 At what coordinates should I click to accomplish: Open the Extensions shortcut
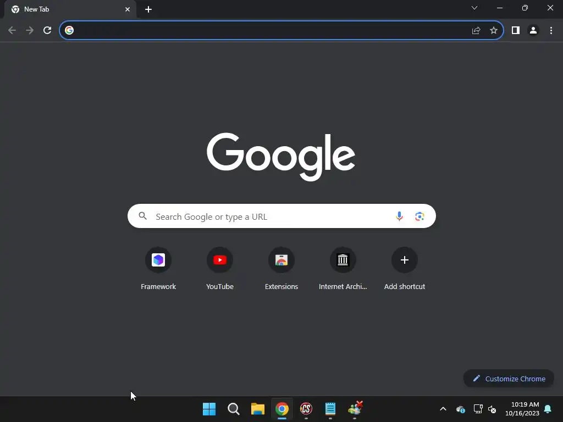[281, 268]
